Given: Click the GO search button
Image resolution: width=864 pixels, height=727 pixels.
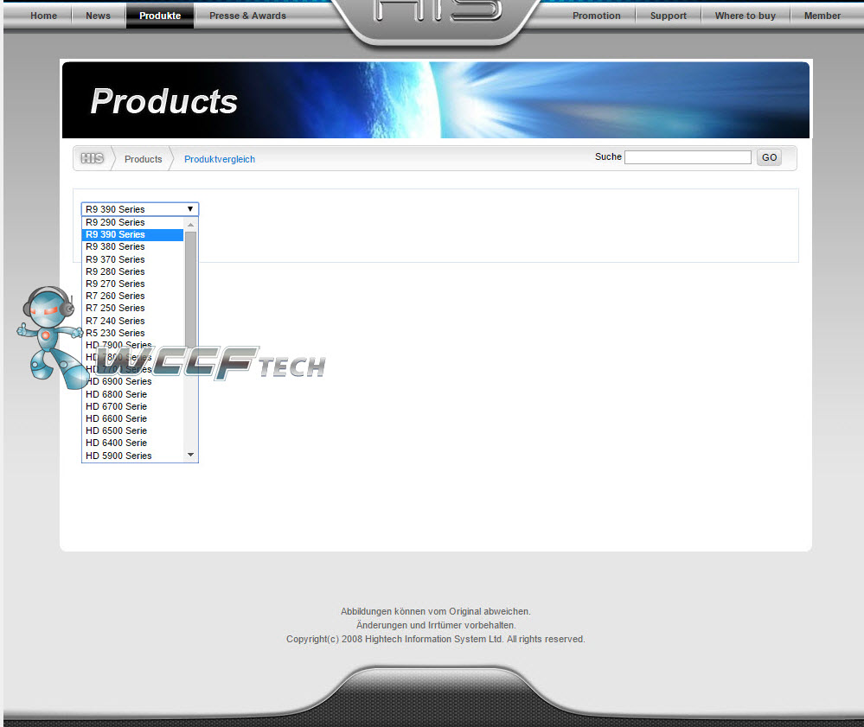Looking at the screenshot, I should tap(769, 157).
